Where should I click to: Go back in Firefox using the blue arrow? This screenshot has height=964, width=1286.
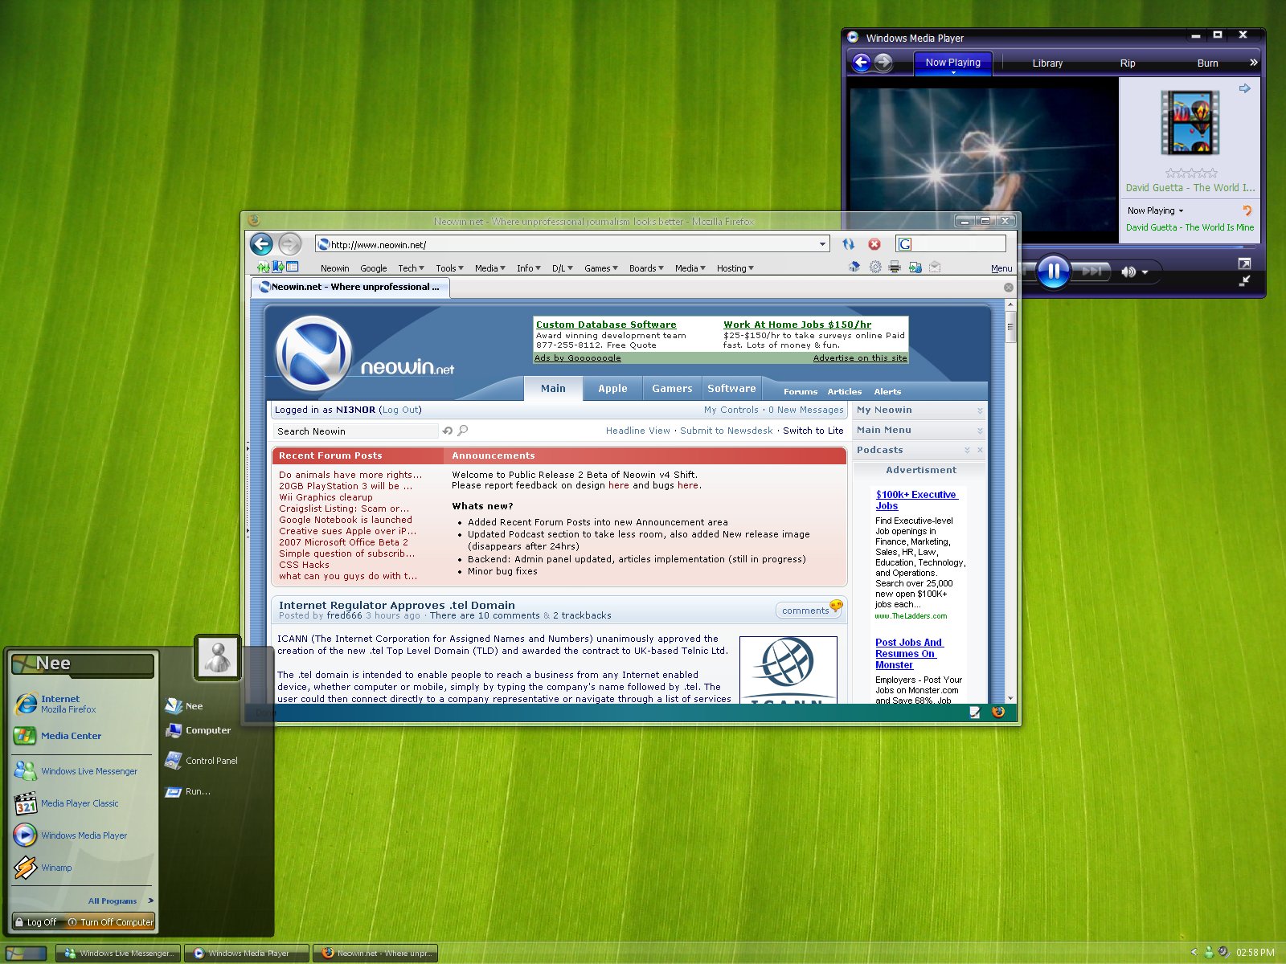click(261, 243)
